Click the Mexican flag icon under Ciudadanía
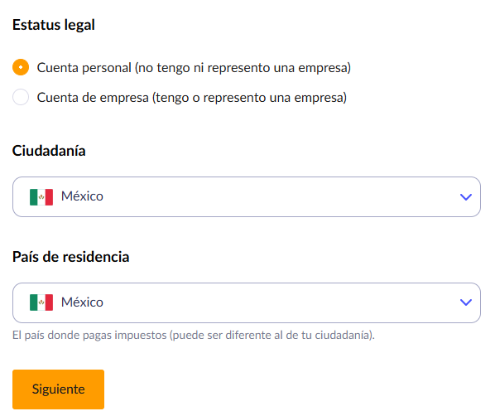The width and height of the screenshot is (495, 416). point(41,197)
